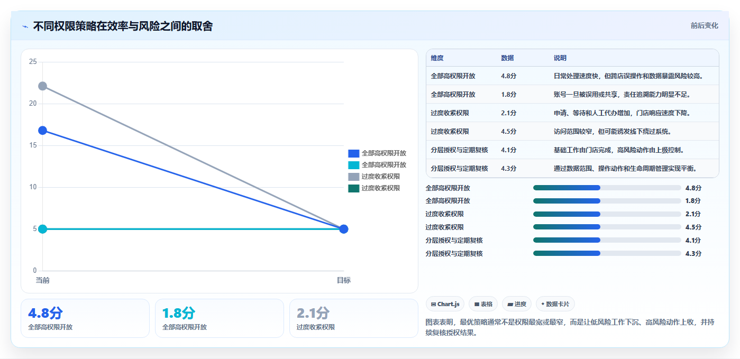
Task: Select the Chart.js tag
Action: pos(445,304)
